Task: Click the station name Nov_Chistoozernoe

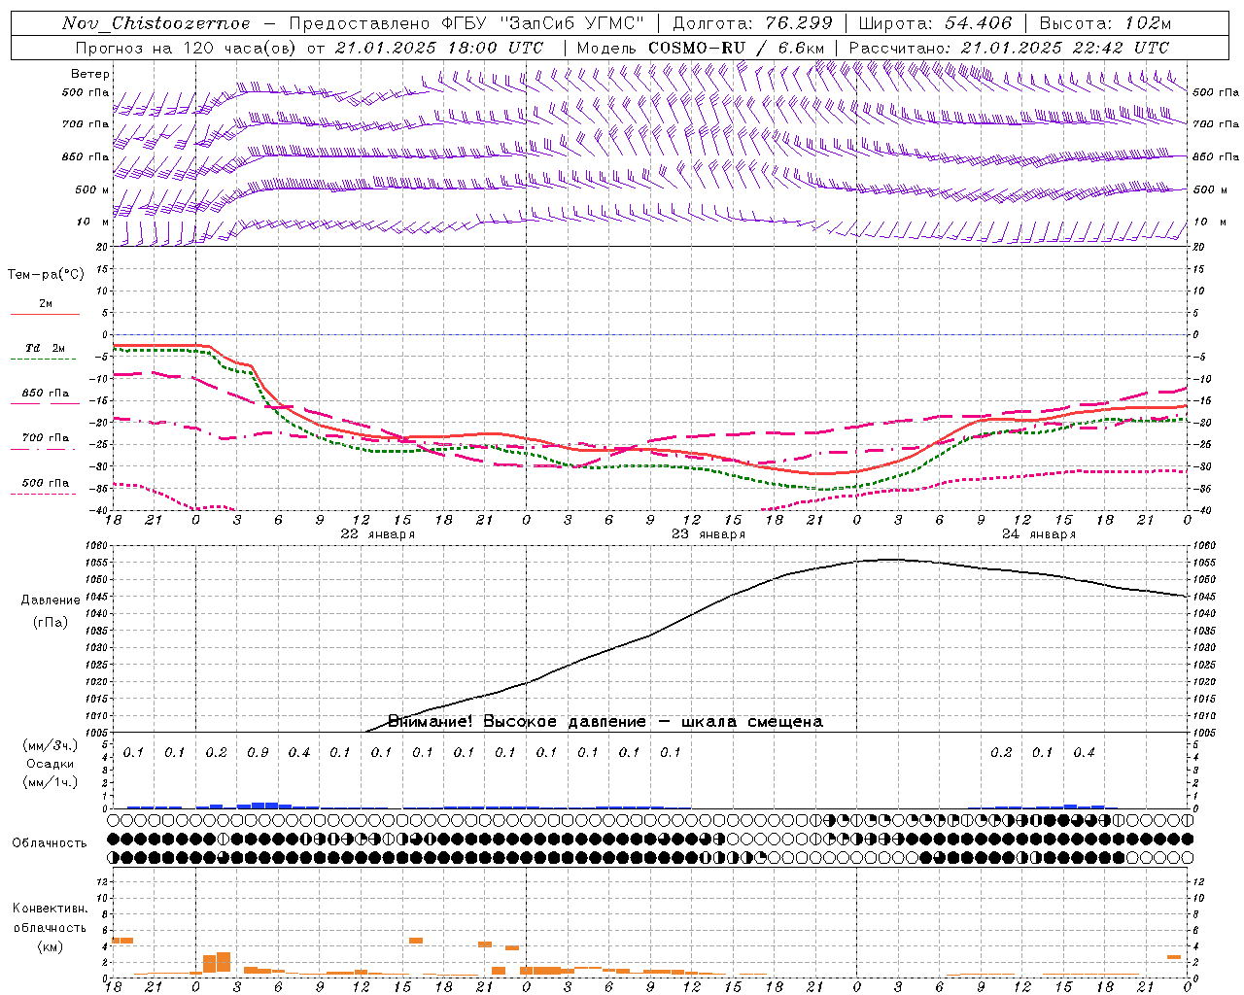Action: tap(155, 23)
